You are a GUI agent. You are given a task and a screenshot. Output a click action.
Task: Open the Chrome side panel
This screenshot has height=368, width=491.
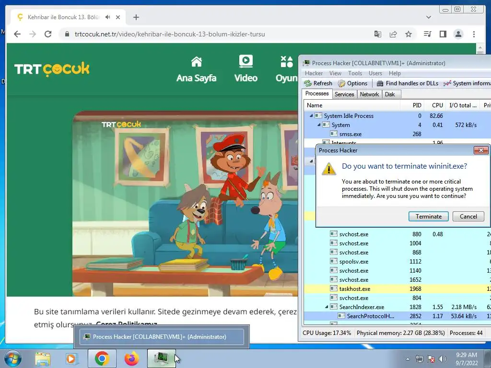click(443, 34)
